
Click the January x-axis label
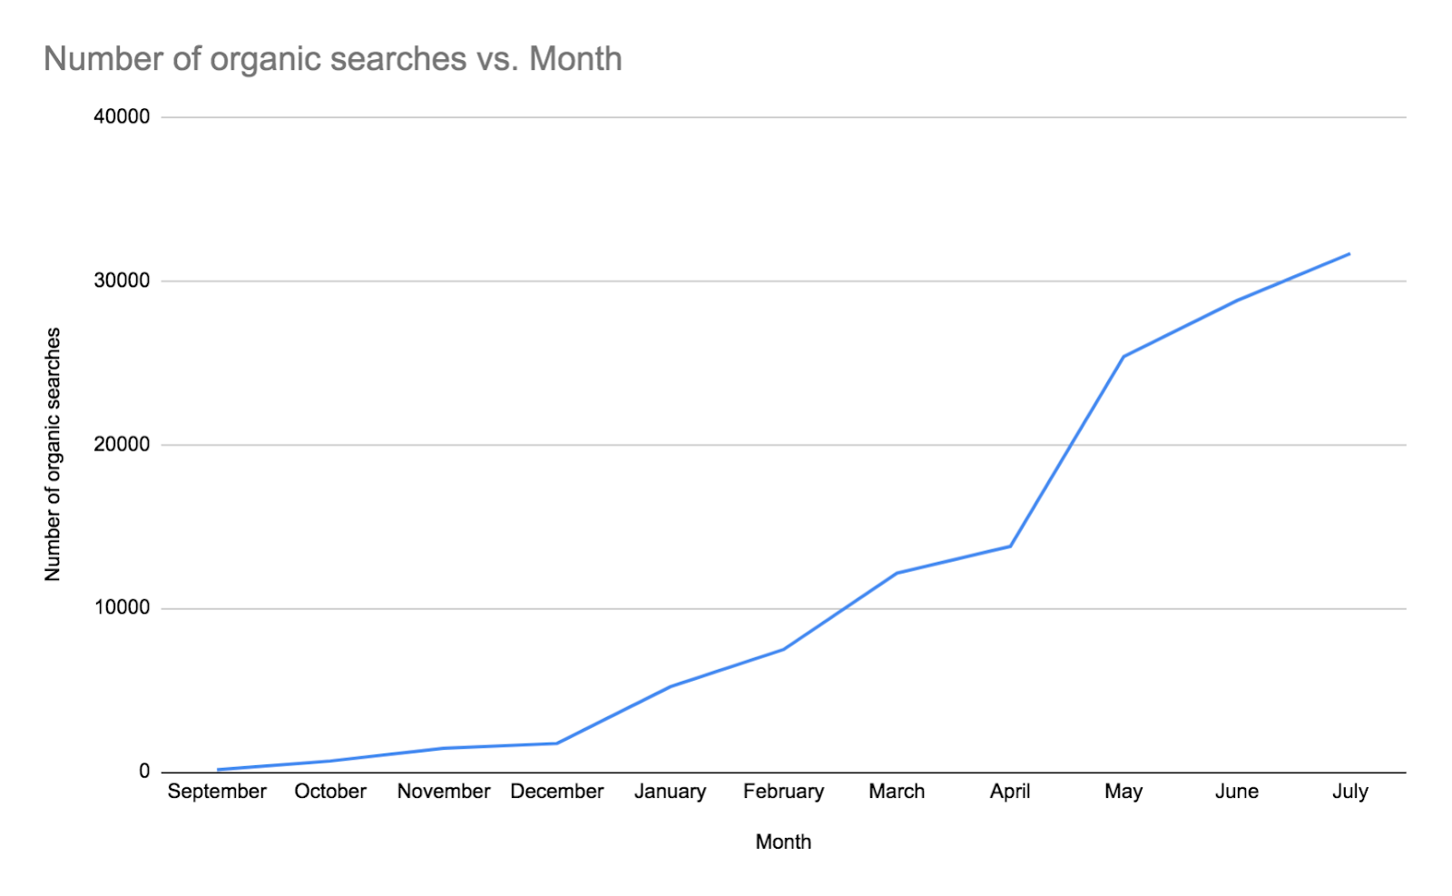670,792
